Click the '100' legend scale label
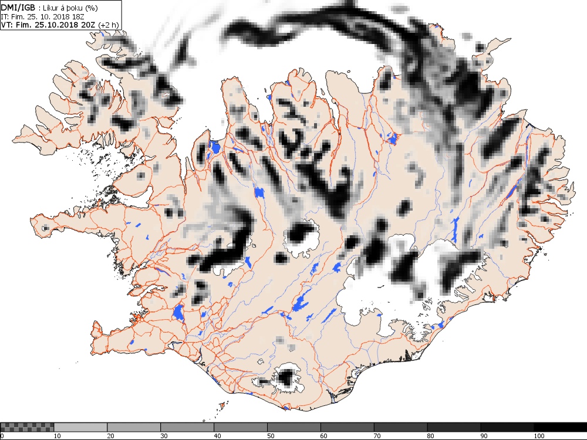The height and width of the screenshot is (440, 587). click(x=539, y=436)
